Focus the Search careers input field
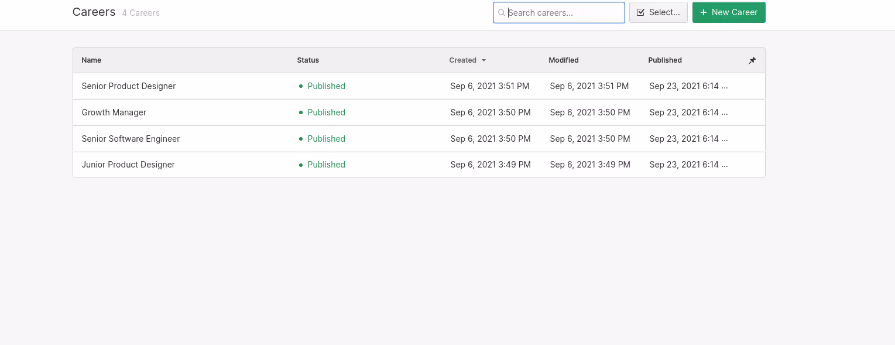The width and height of the screenshot is (895, 345). click(559, 12)
